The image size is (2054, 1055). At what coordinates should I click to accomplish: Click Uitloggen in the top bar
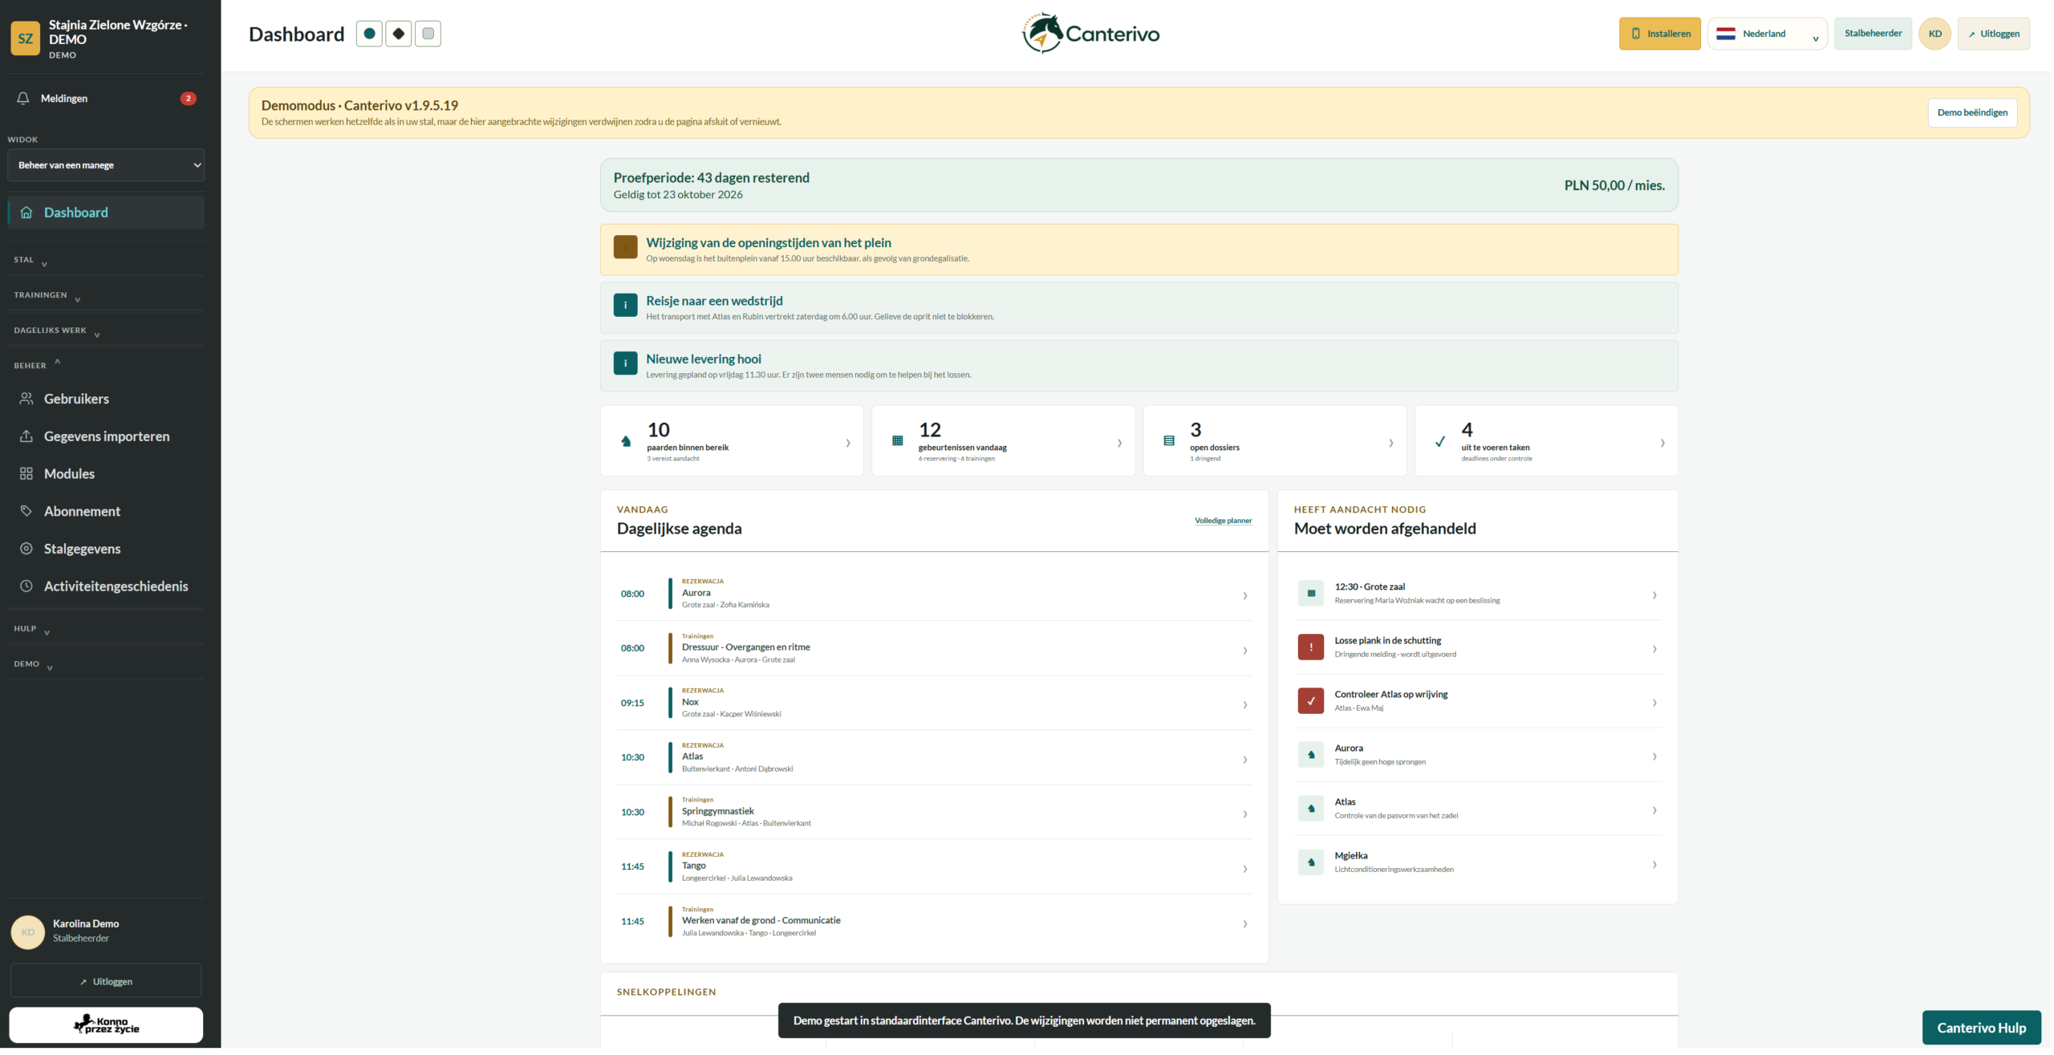[x=1995, y=34]
